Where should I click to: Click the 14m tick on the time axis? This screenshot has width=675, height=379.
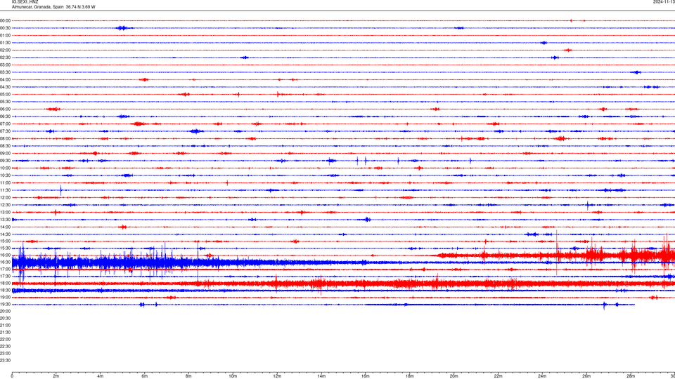click(x=321, y=376)
